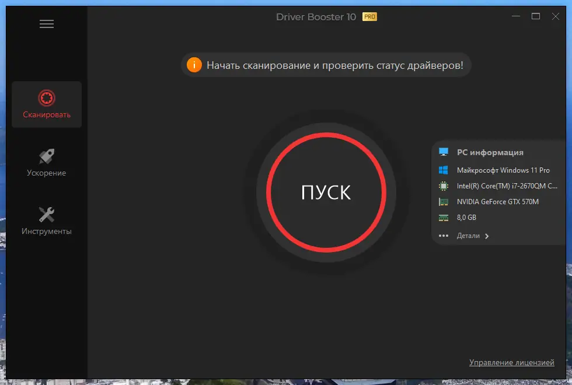This screenshot has width=572, height=385.
Task: Click the CPU icon next to Intel Core i7
Action: tap(444, 185)
